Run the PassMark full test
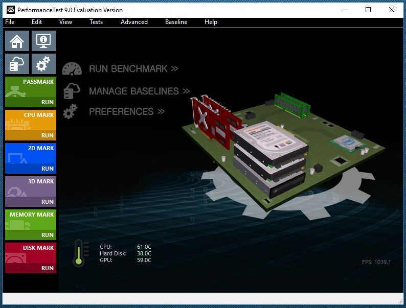 pos(47,102)
